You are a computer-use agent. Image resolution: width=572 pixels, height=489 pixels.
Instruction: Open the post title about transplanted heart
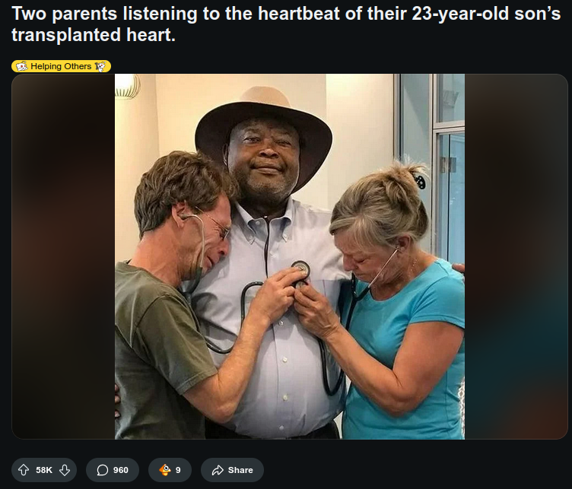pyautogui.click(x=286, y=24)
